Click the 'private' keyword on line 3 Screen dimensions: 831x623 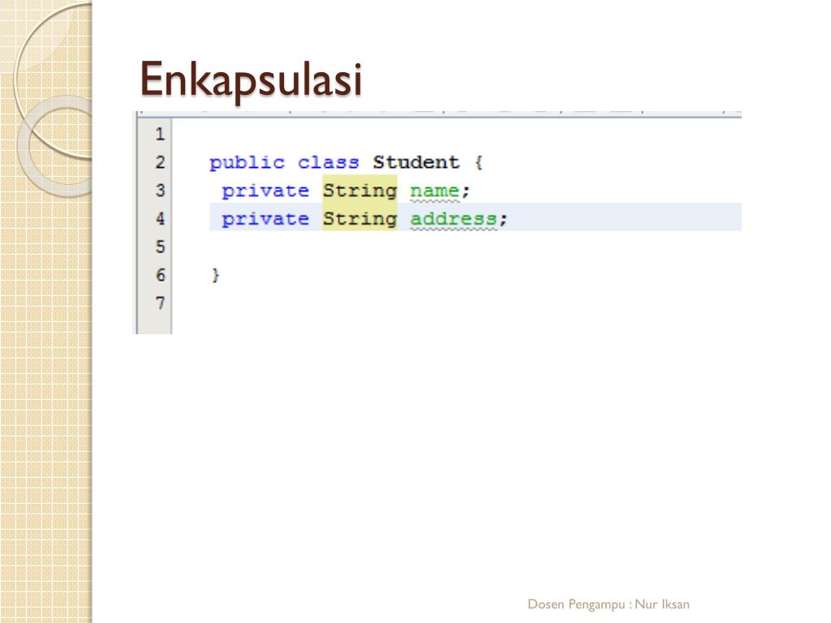coord(265,191)
